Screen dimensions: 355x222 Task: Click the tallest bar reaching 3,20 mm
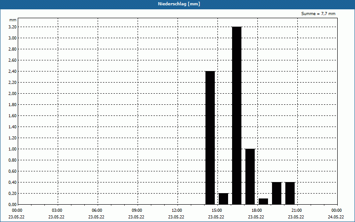[x=237, y=115]
